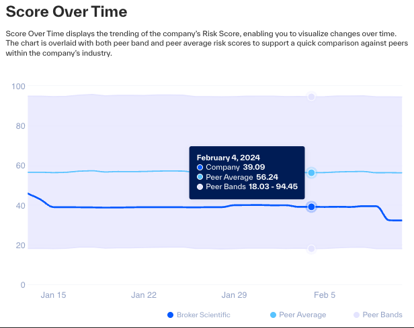
Task: Click the lavender Peer Bands legend dot
Action: click(356, 315)
